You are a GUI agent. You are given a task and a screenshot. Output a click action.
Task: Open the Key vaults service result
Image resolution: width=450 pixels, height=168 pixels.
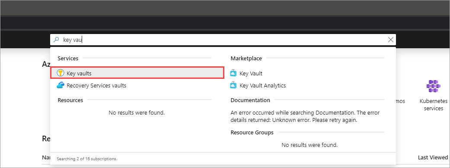tap(137, 73)
